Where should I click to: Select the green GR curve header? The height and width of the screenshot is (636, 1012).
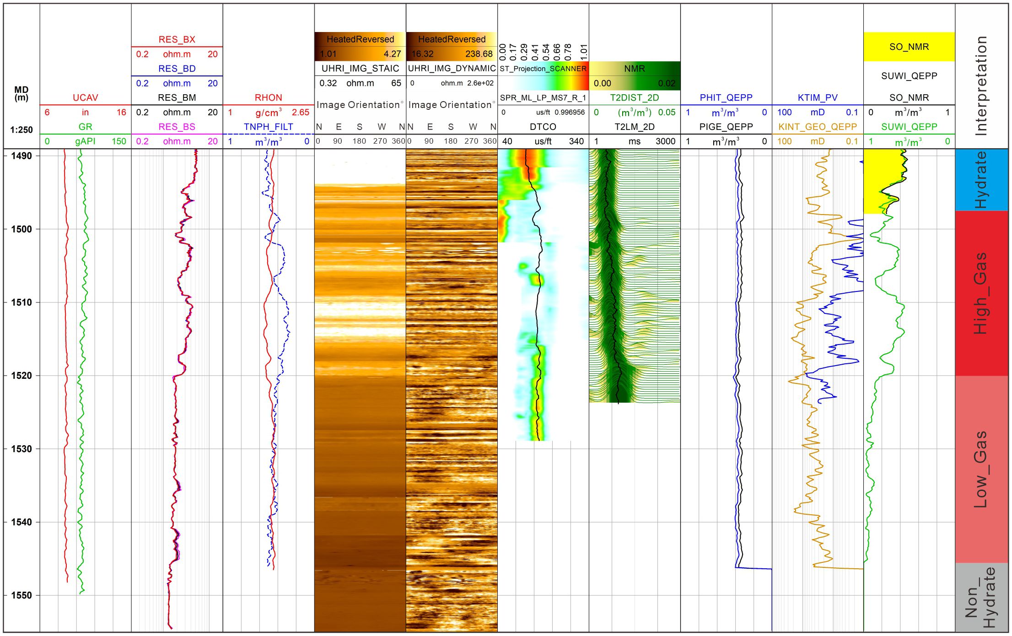click(86, 127)
